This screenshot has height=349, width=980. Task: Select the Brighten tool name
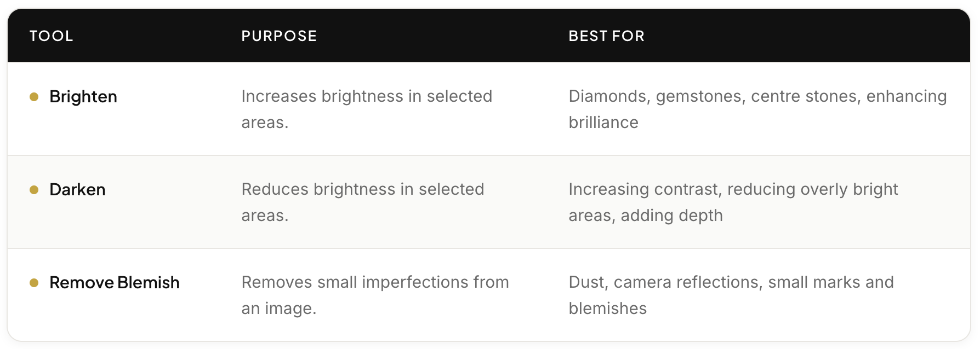[83, 97]
